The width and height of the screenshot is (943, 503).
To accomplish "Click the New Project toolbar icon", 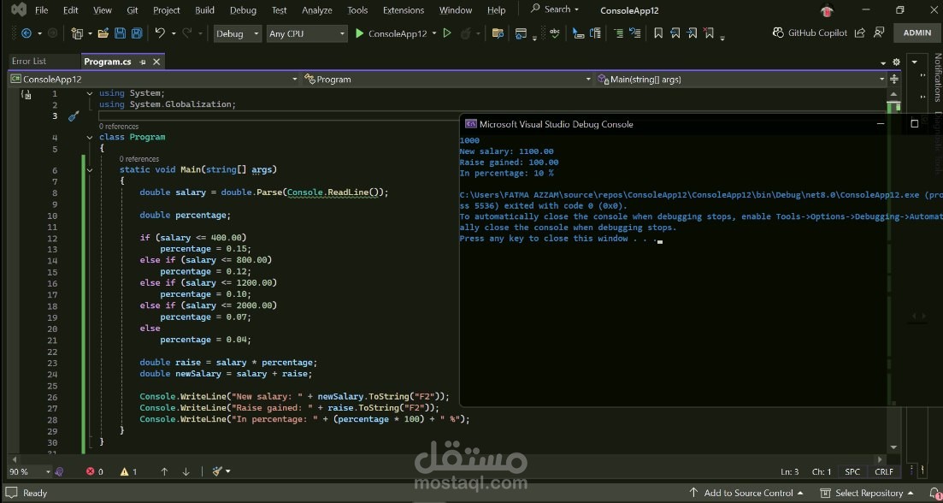I will coord(76,33).
